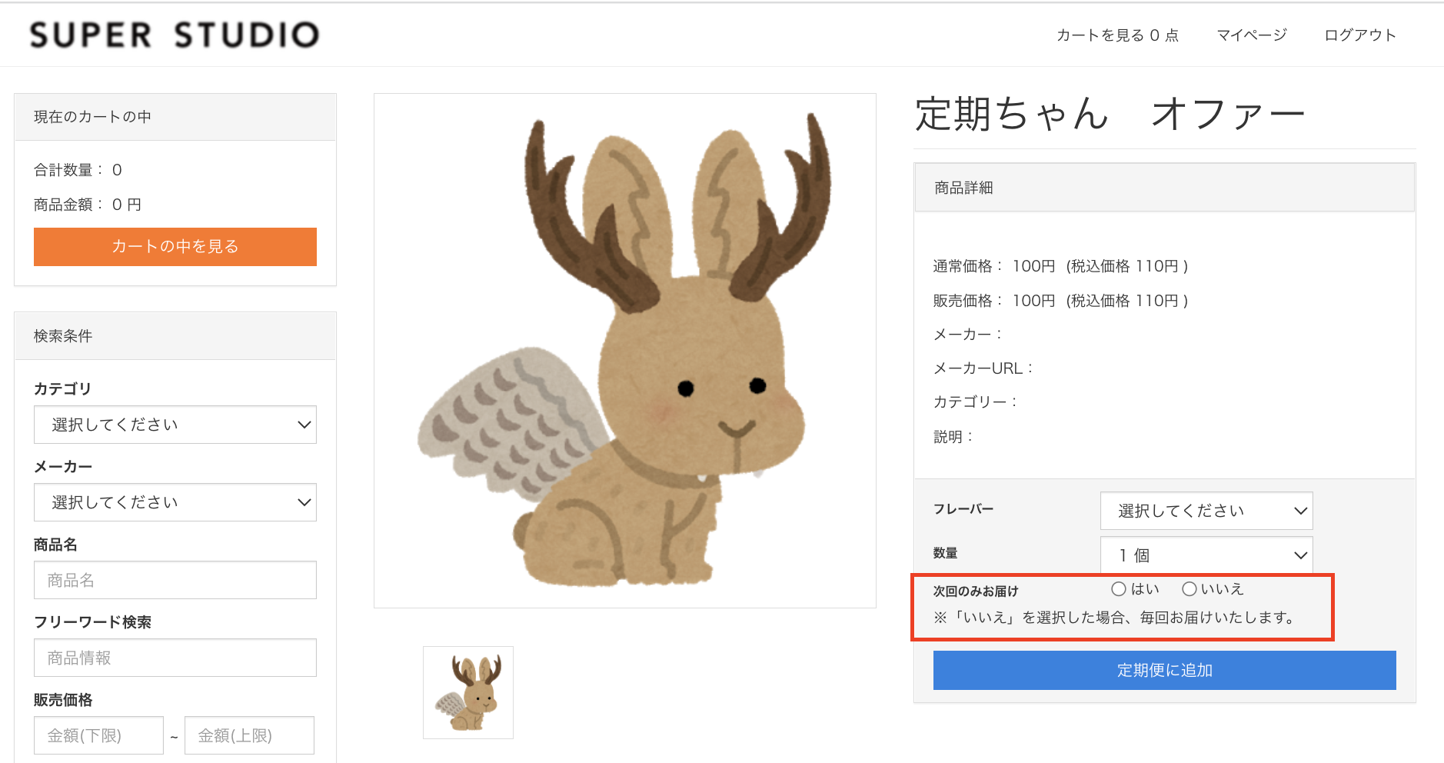Click the 金額(下限) price field
1444x763 pixels.
click(x=98, y=735)
